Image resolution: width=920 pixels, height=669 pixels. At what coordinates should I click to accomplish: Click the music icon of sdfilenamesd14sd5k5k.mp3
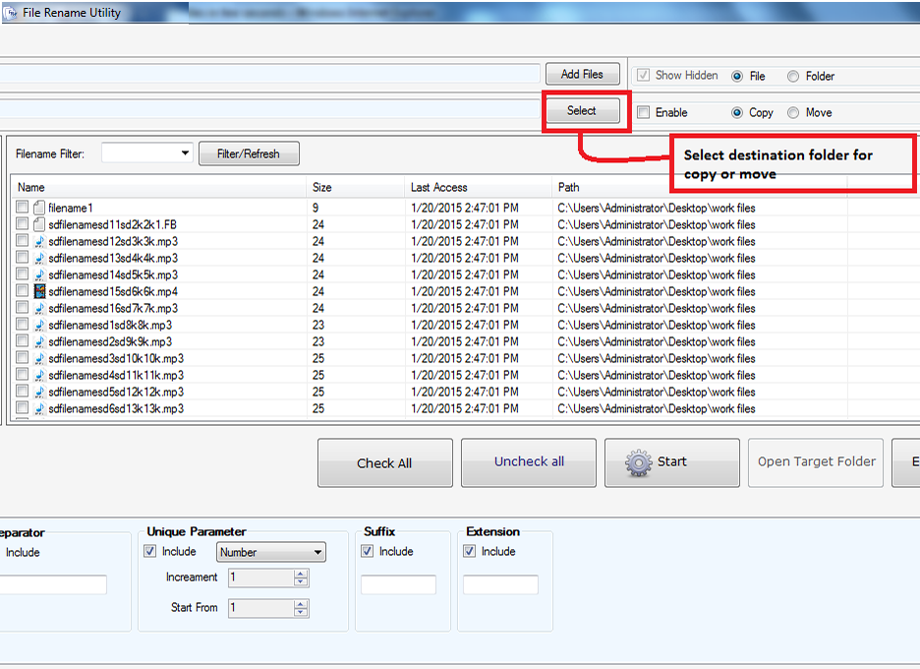[39, 274]
